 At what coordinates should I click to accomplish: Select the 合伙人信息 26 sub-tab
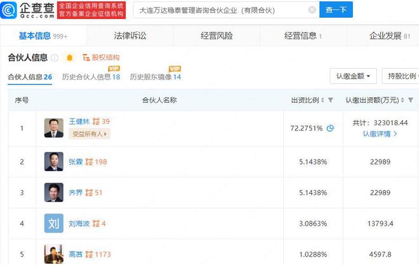[x=30, y=77]
